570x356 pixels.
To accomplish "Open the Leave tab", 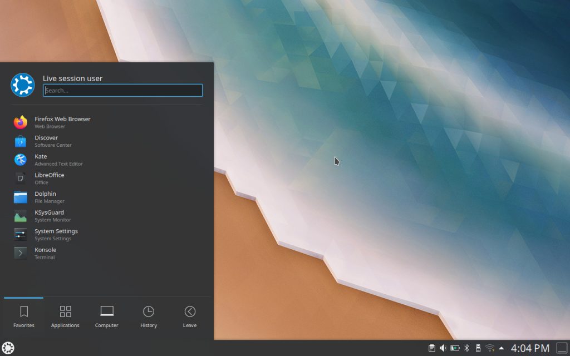I will 190,317.
